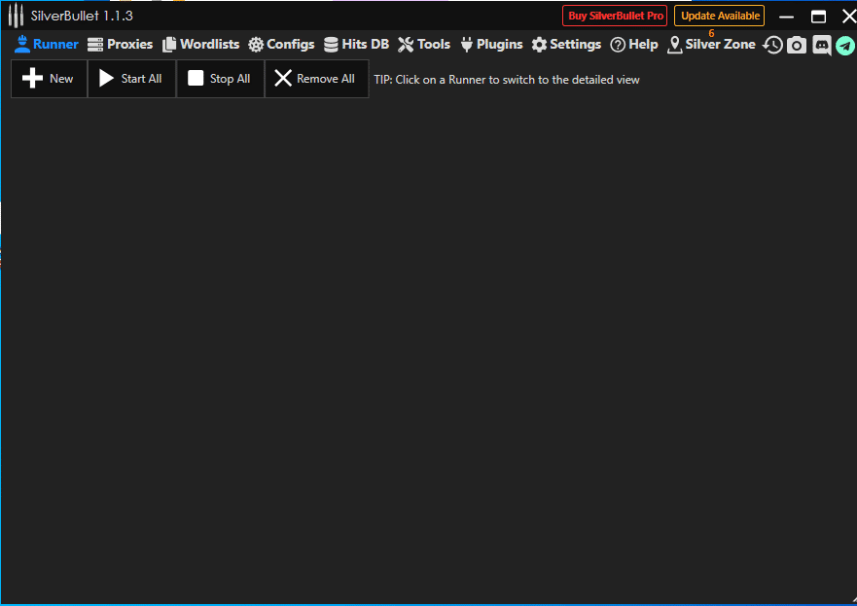The height and width of the screenshot is (606, 857).
Task: Select the Tools tab
Action: (424, 45)
